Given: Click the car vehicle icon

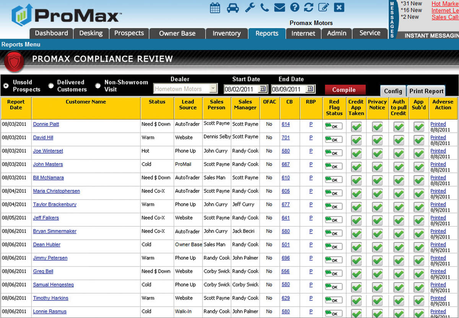Looking at the screenshot, I should (x=233, y=8).
